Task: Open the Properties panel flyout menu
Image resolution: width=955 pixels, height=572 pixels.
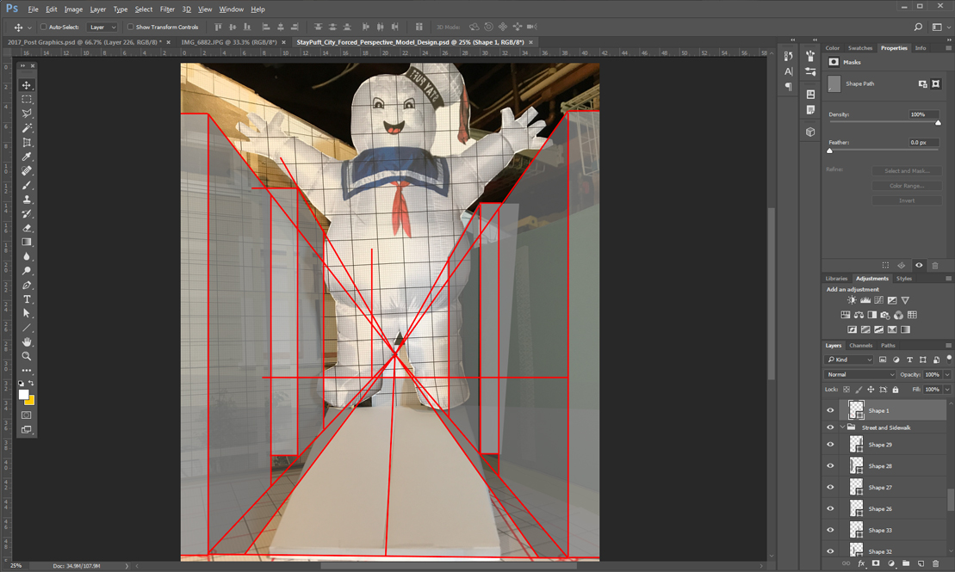Action: pos(948,48)
